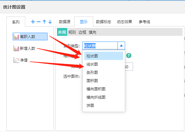Select the 新增人数 bar chart icon
This screenshot has width=185, height=132.
tap(16, 48)
